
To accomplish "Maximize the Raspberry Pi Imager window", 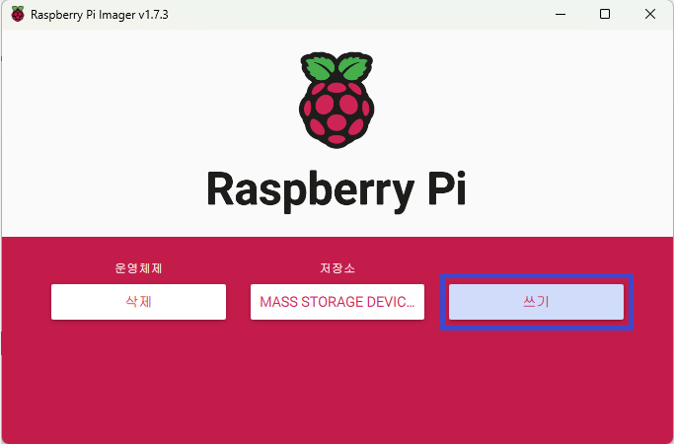I will tap(605, 14).
